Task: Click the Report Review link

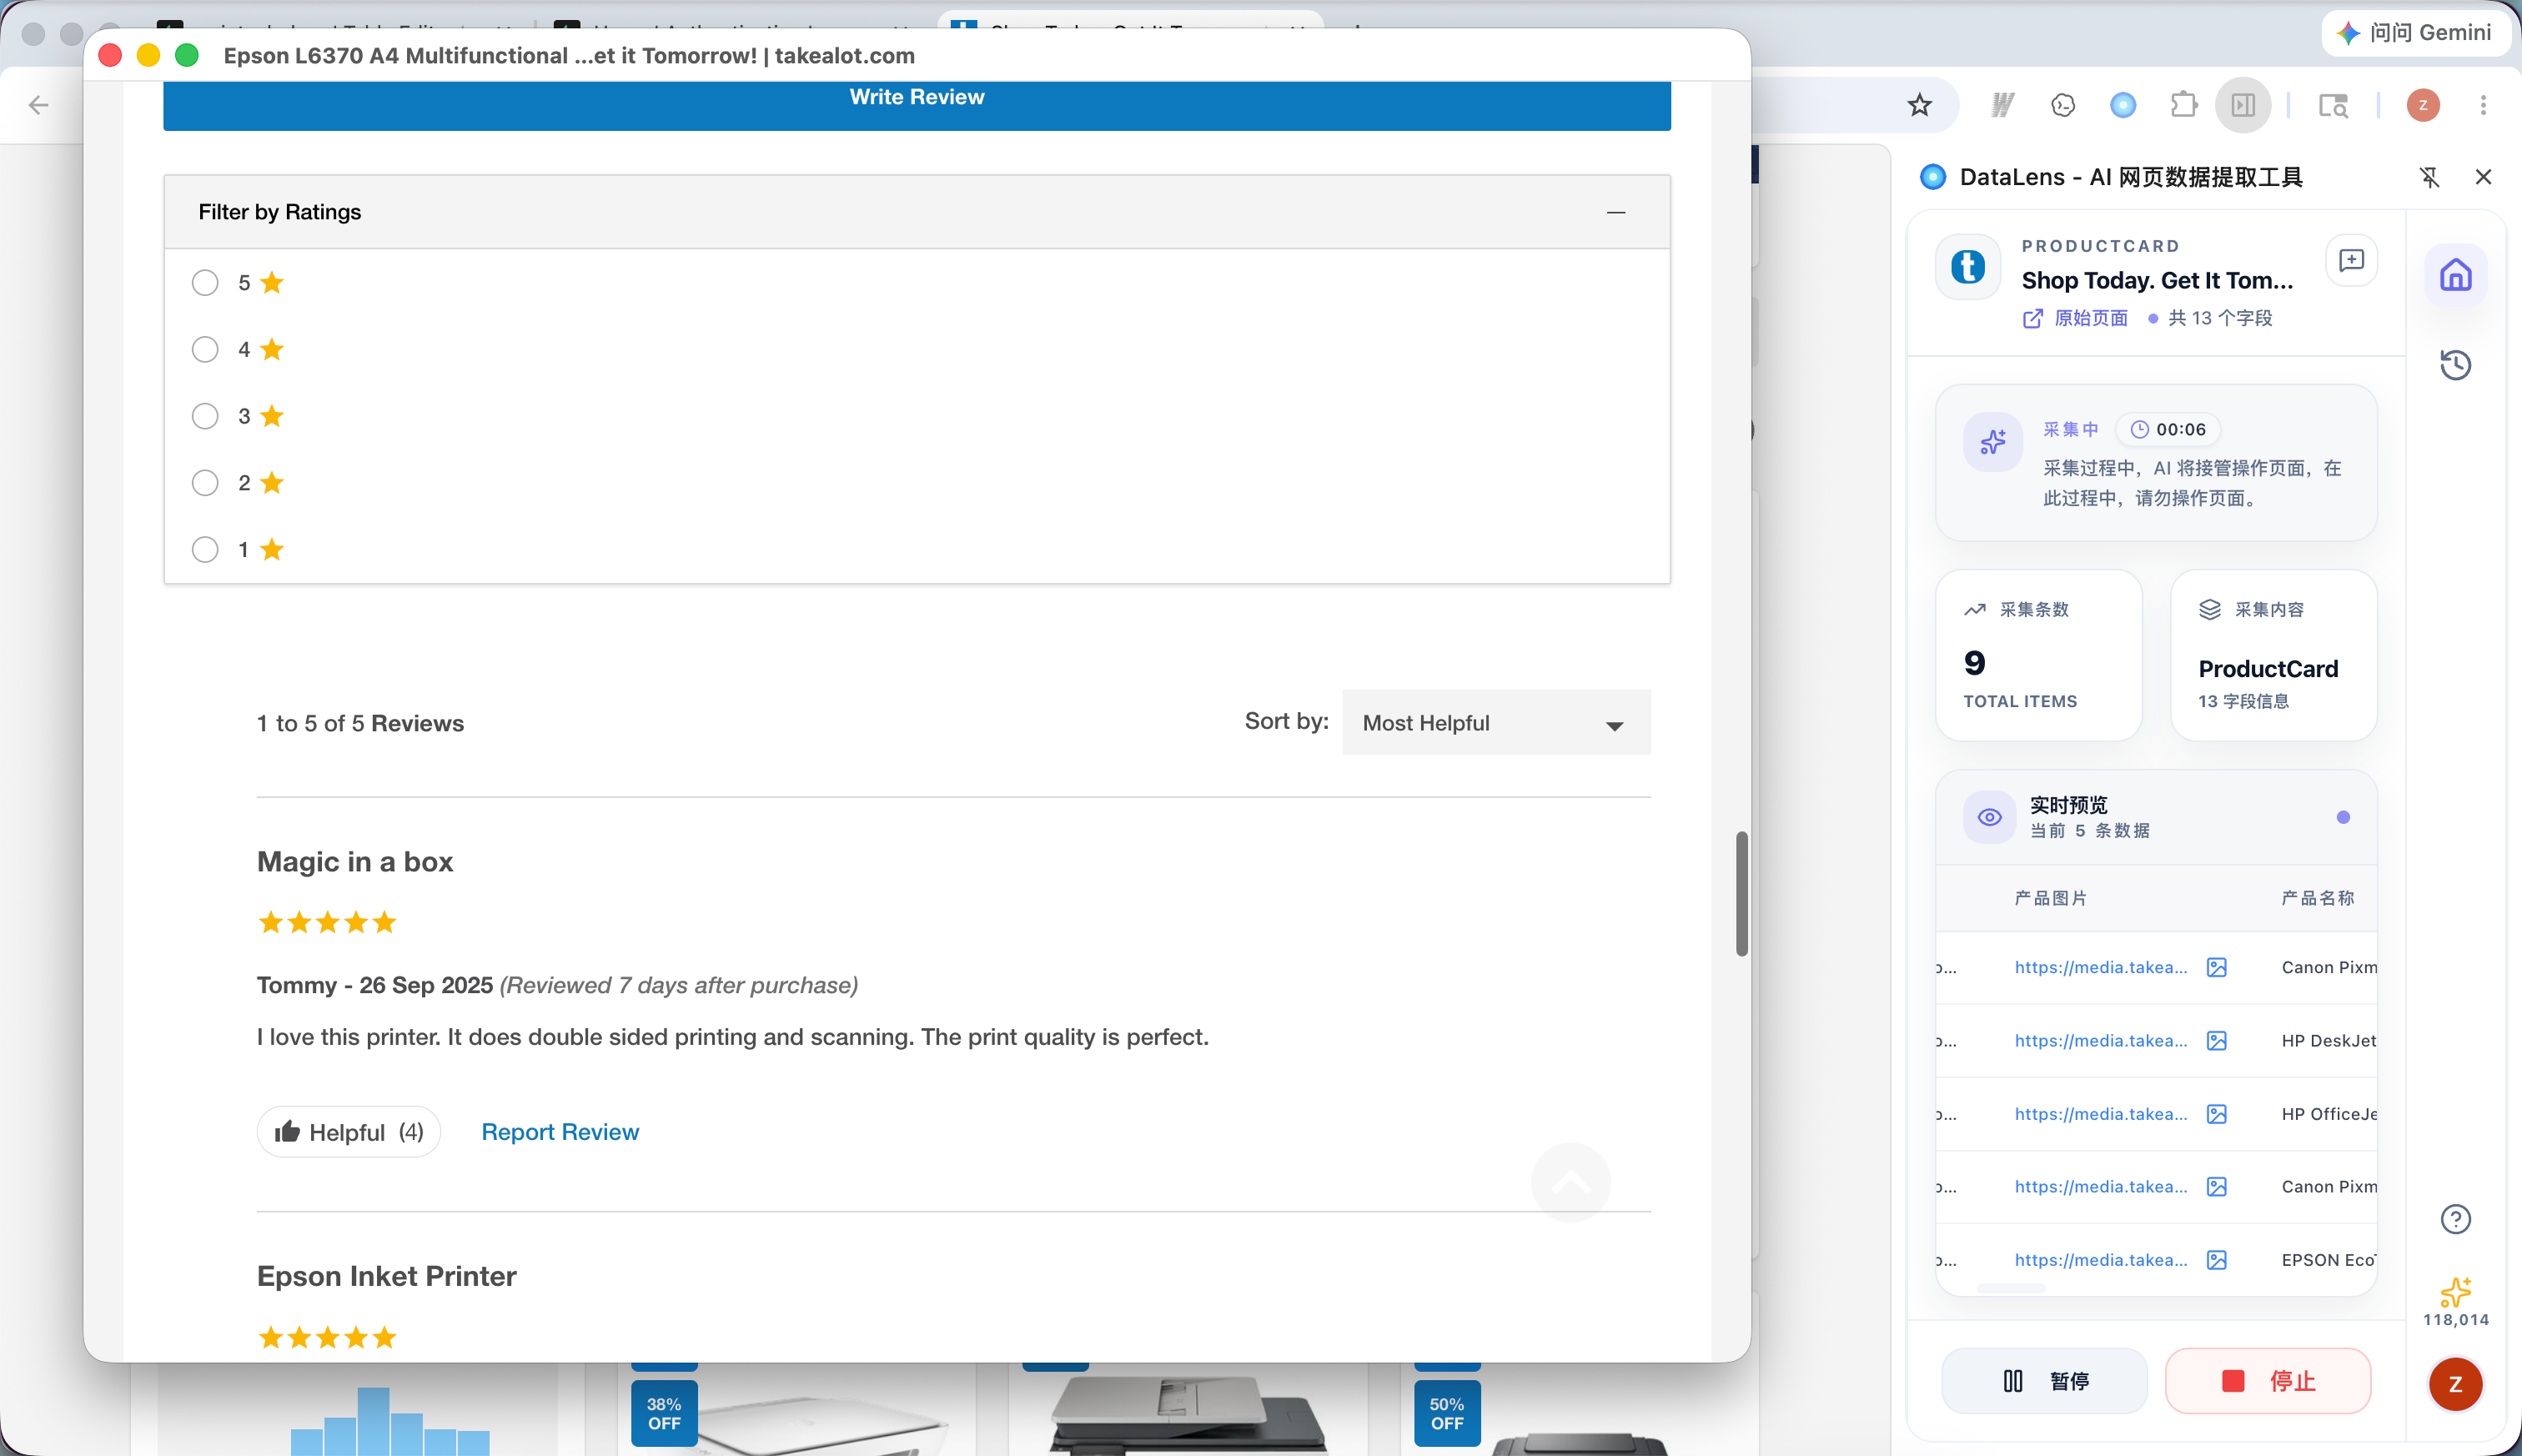Action: pyautogui.click(x=560, y=1132)
